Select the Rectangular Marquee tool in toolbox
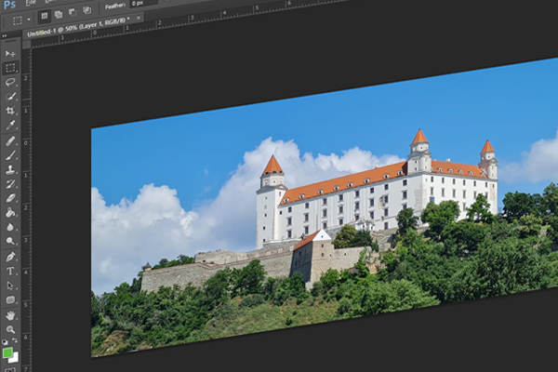 (x=10, y=68)
